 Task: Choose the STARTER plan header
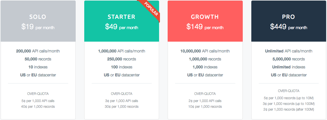121,17
